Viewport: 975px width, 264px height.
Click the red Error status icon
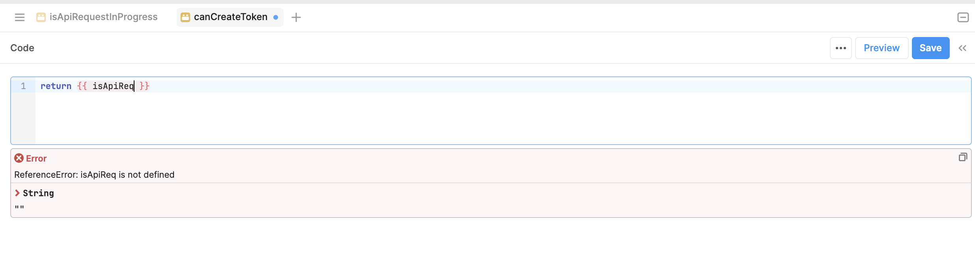click(19, 158)
